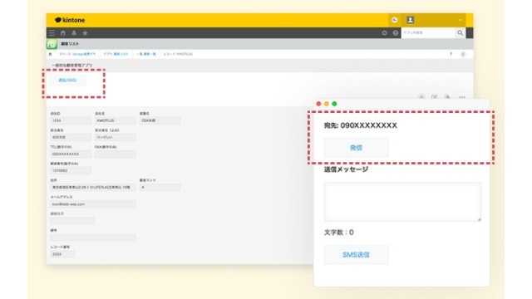
Task: Click the postal code field 1070062
Action: tap(71, 170)
